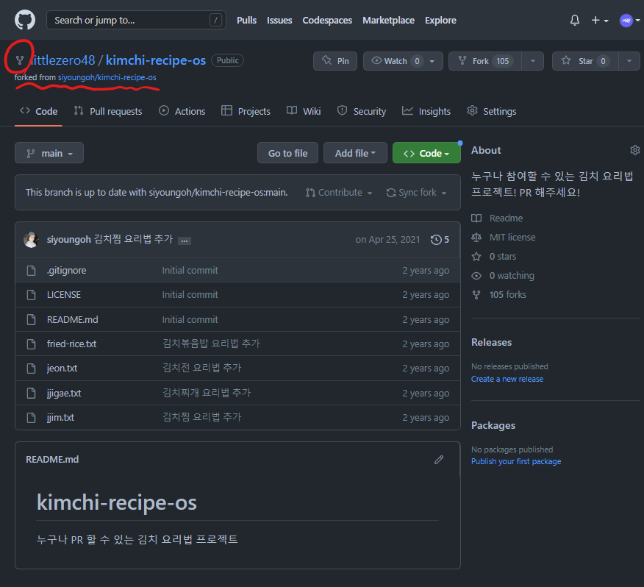This screenshot has width=644, height=587.
Task: Switch to the Actions tab
Action: pyautogui.click(x=182, y=111)
